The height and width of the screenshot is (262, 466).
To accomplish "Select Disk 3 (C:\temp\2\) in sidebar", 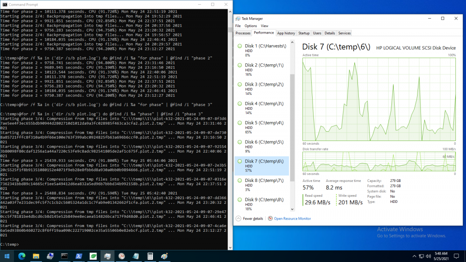I will click(262, 89).
